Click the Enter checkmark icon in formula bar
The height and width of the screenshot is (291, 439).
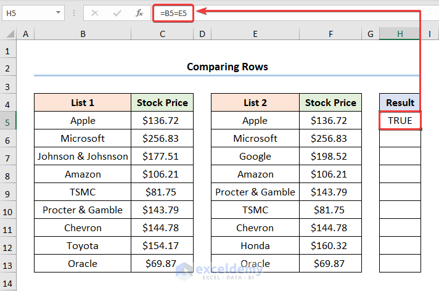117,12
